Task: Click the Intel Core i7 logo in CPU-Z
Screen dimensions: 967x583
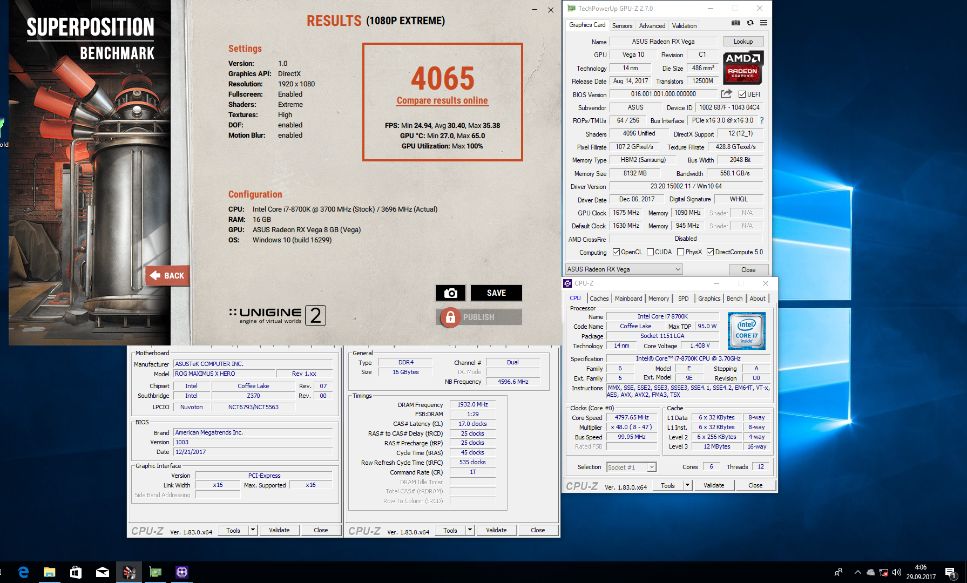Action: point(747,330)
